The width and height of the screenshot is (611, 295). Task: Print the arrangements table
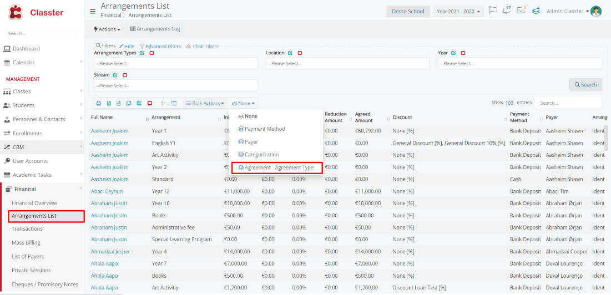pyautogui.click(x=99, y=103)
